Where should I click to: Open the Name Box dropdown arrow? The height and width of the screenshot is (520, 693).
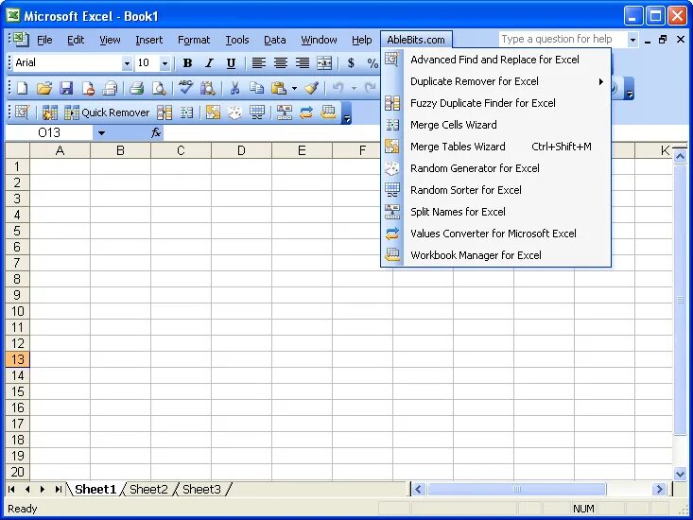click(101, 132)
